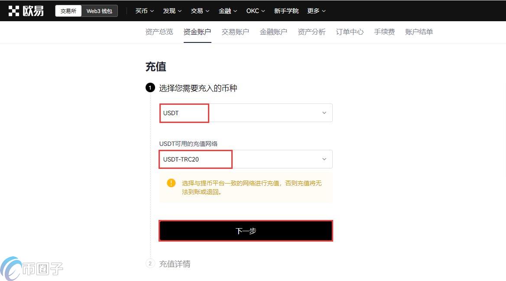
Task: Go to the 手续费 tab
Action: [x=384, y=32]
